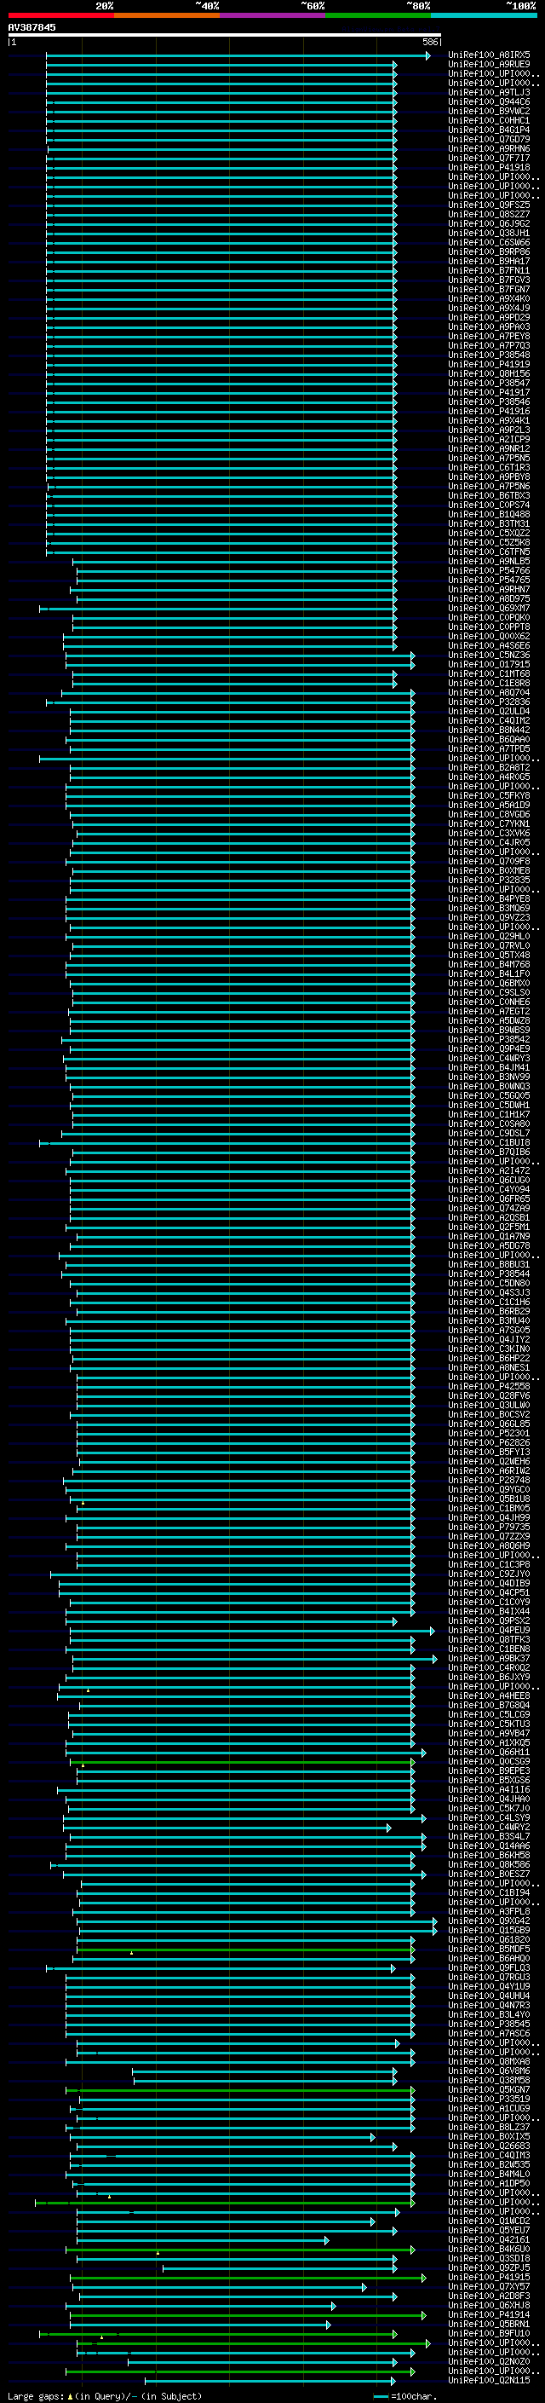Select the UniRef100_Q9XC42 label

489,1921
